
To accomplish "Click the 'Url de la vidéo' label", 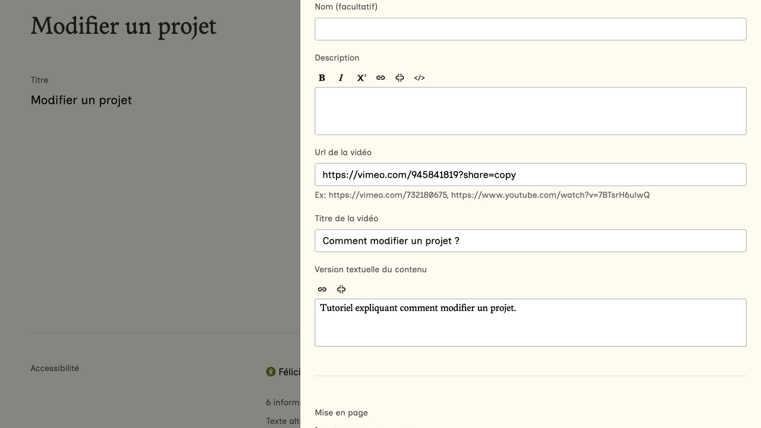I will 343,153.
